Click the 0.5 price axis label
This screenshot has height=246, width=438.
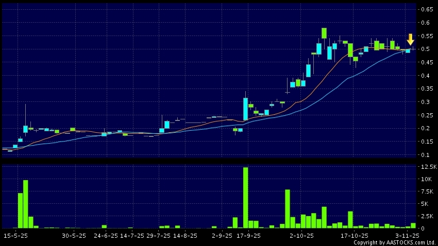(x=426, y=49)
